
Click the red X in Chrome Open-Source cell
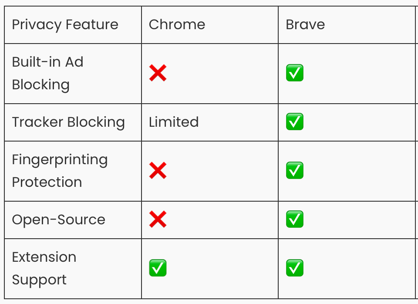pyautogui.click(x=158, y=219)
